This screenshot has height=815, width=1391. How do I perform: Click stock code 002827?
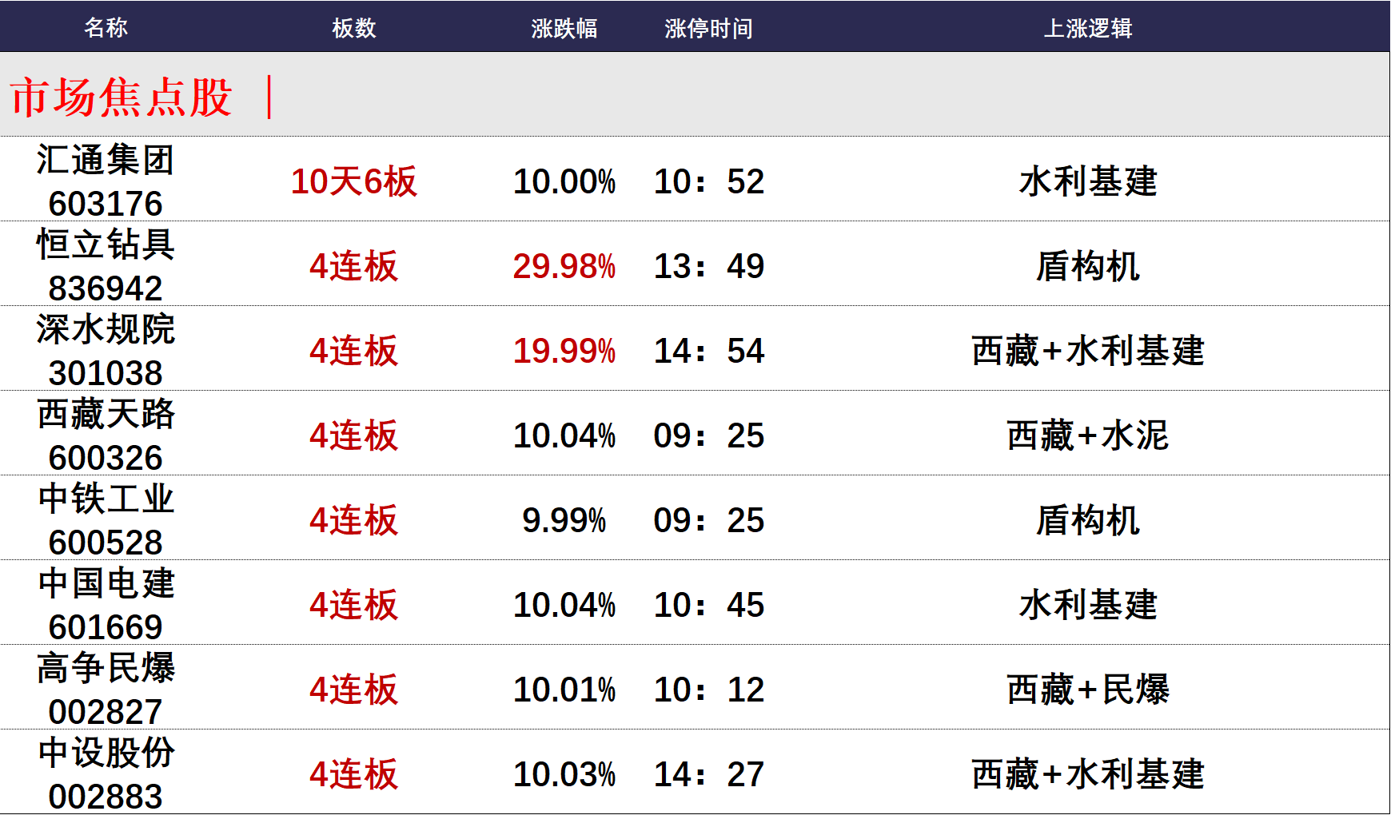click(x=106, y=712)
